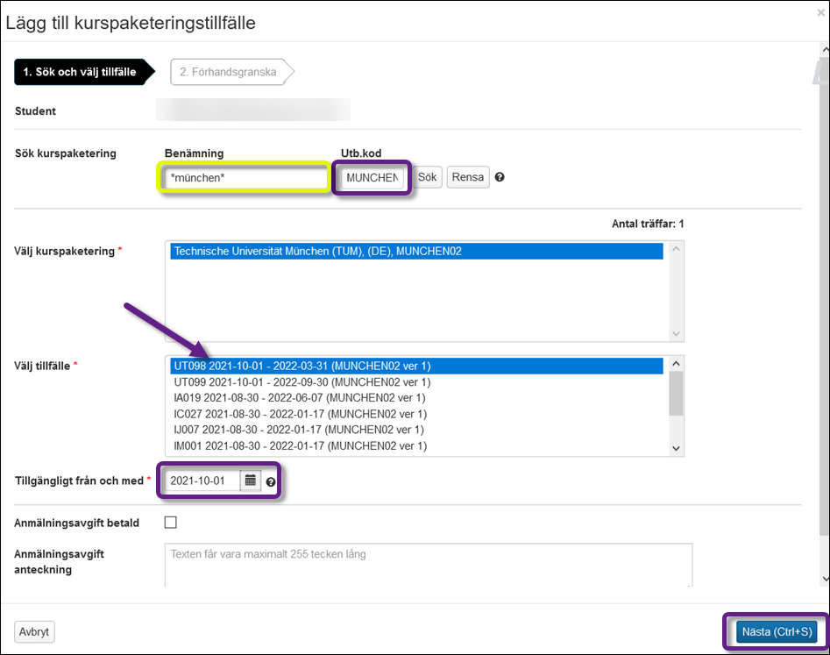
Task: Cancel the dialog with Avbryt
Action: point(35,631)
